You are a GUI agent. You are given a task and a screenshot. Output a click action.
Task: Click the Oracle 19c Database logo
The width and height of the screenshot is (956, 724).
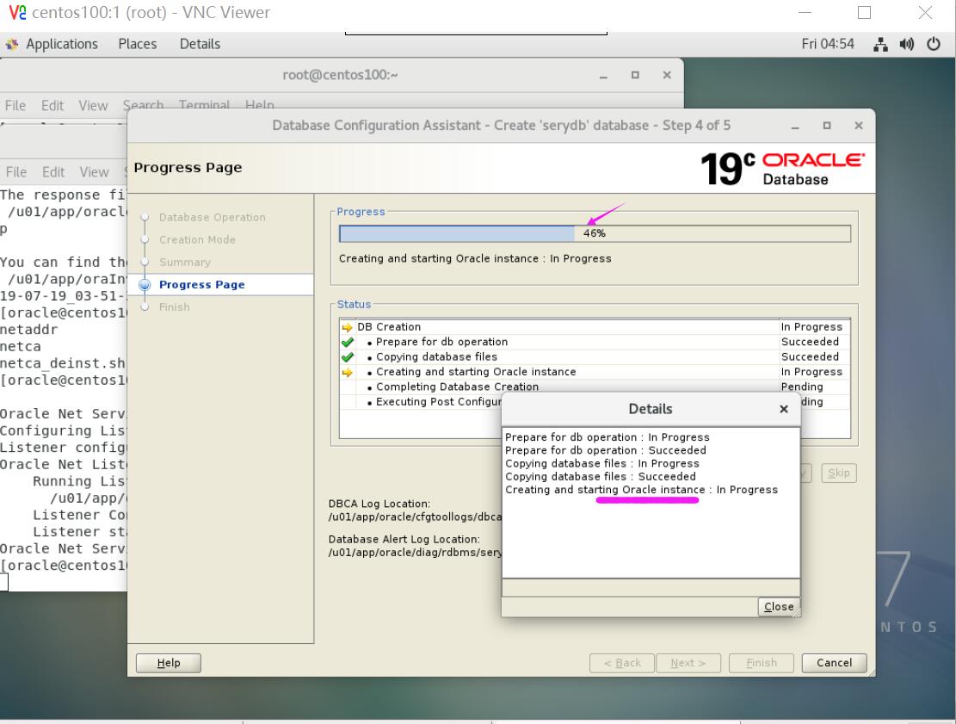pyautogui.click(x=782, y=169)
